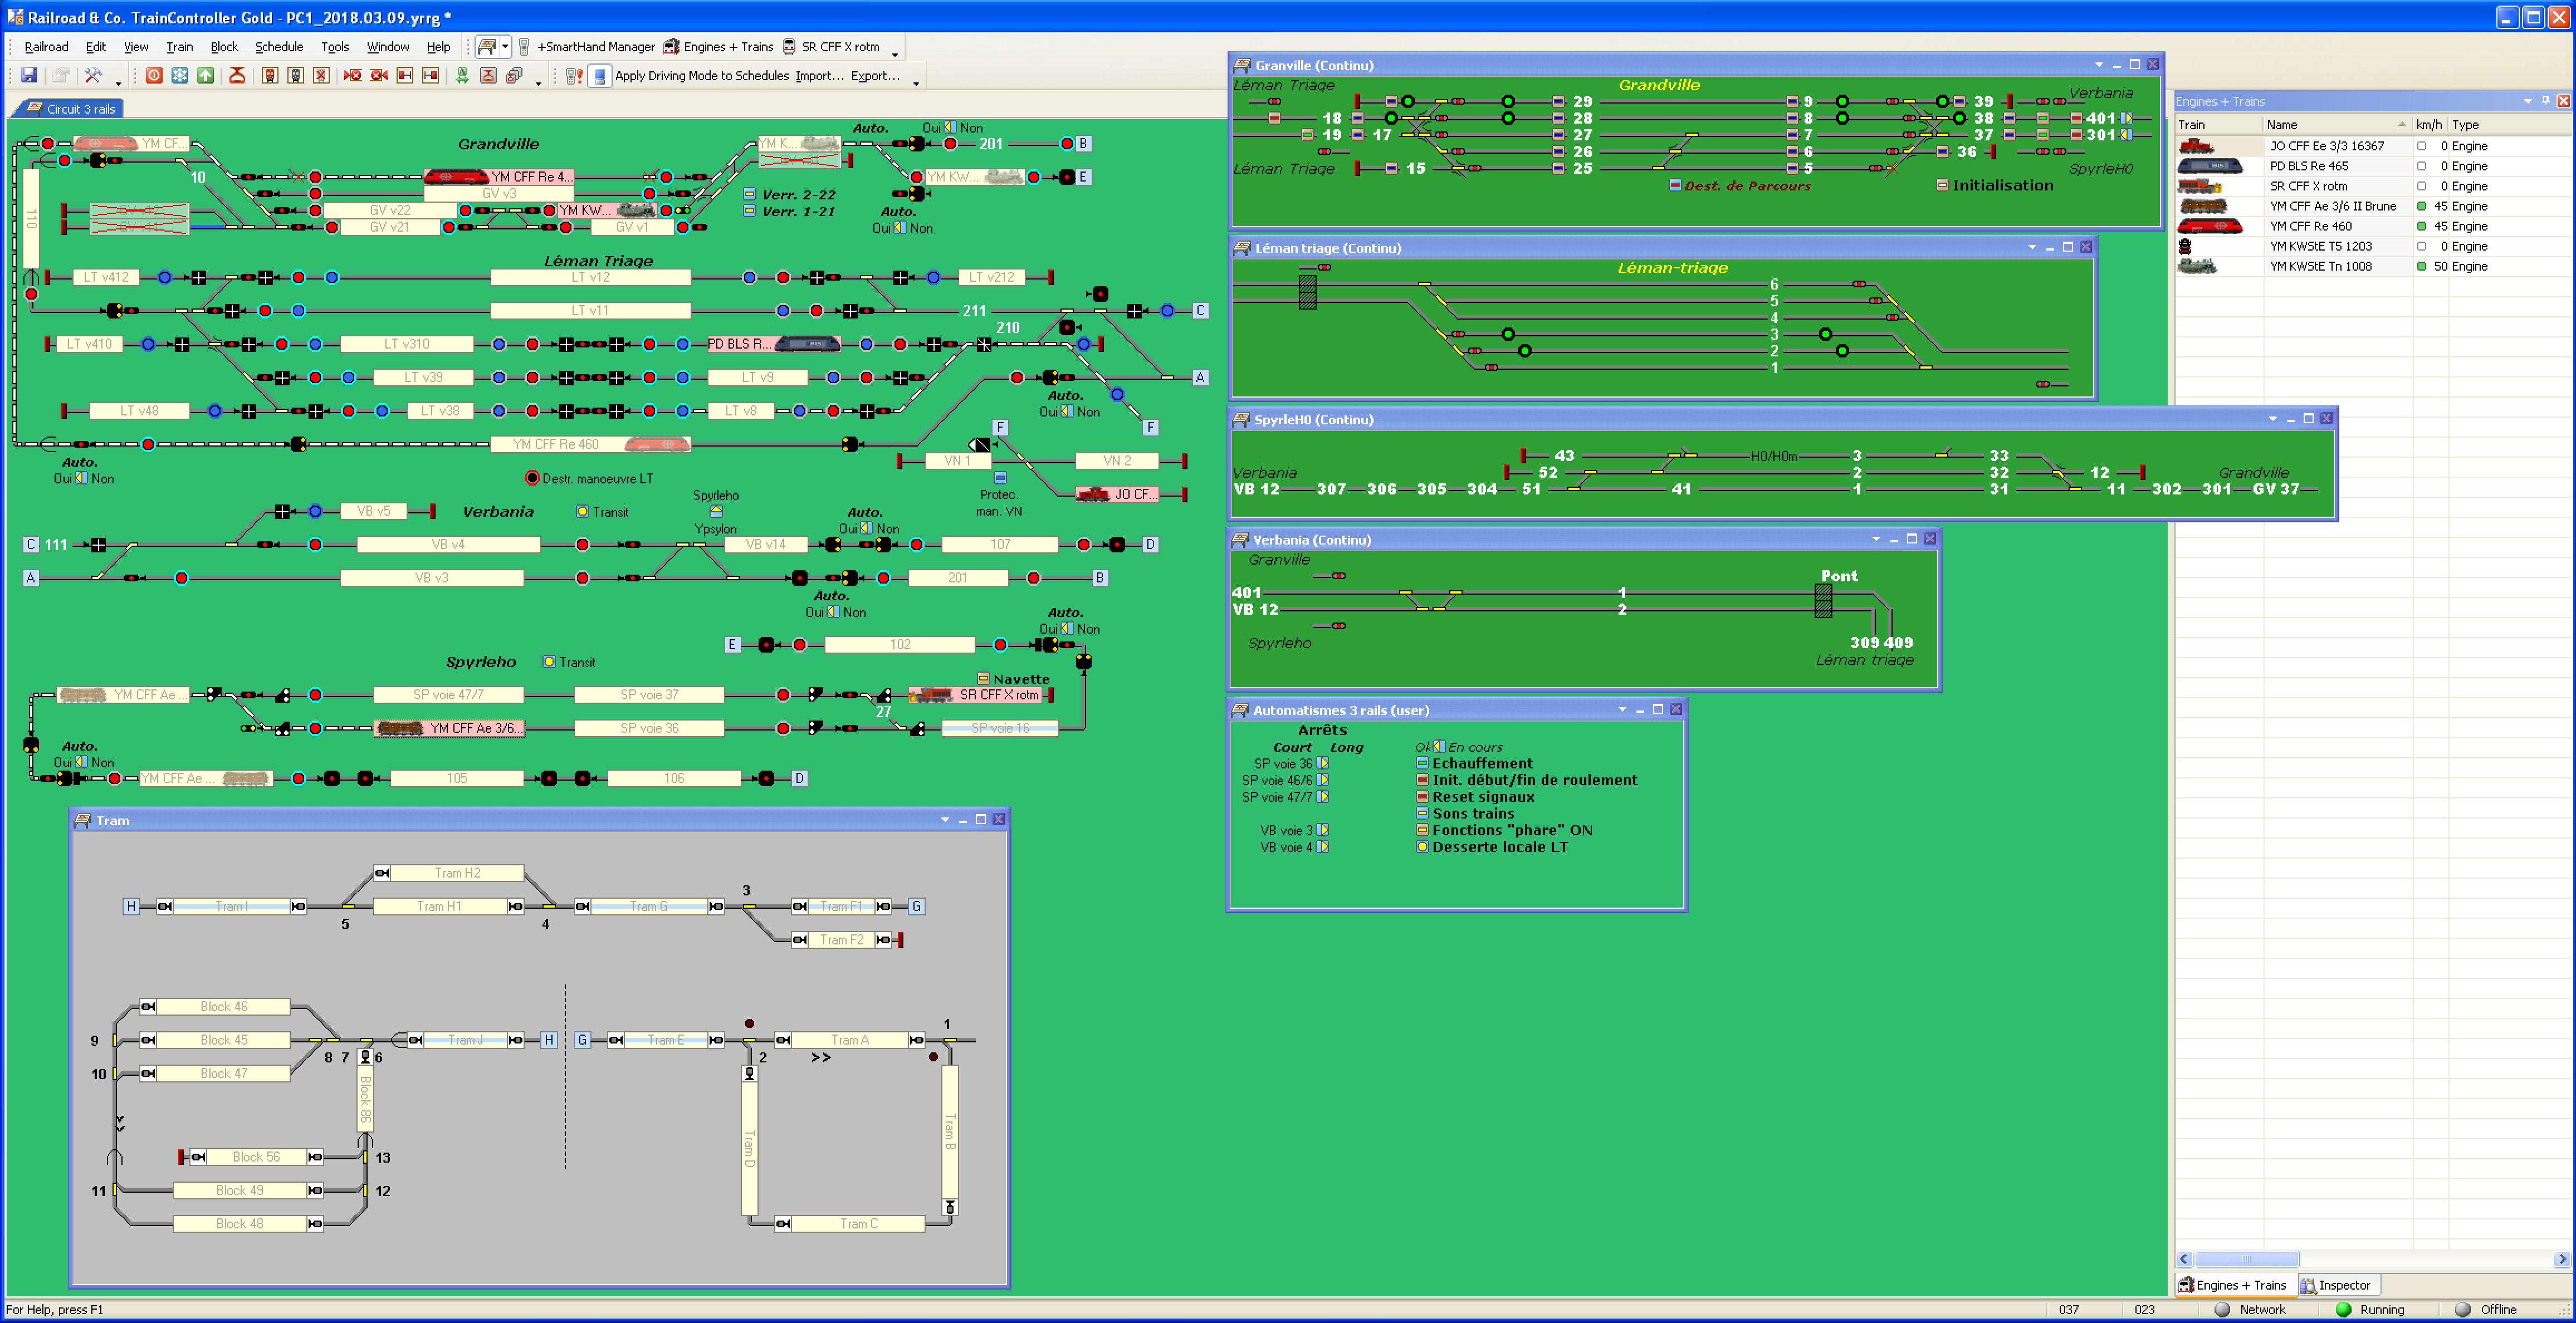Open SpyrleH0 window dropdown arrow

2272,419
